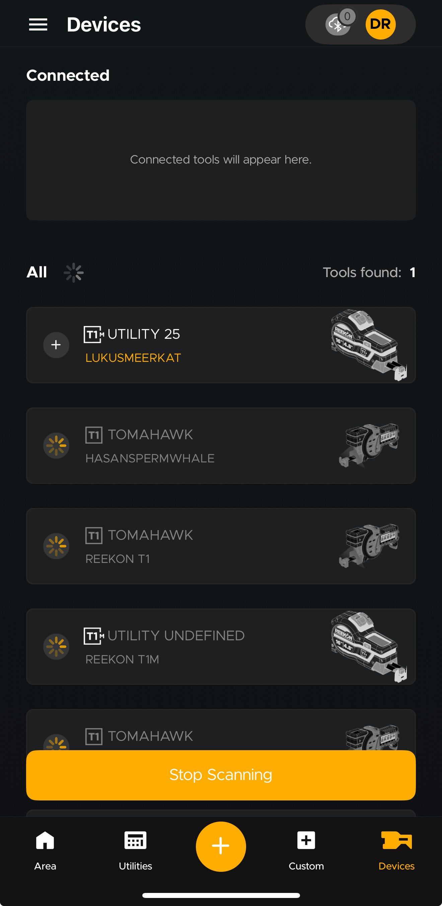The image size is (442, 906).
Task: Tap the spinner next to HASANSPERMWHALE
Action: click(x=56, y=446)
